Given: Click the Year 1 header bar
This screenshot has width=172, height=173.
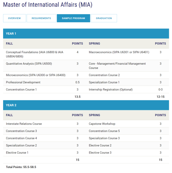Looking at the screenshot, I should 86,34.
